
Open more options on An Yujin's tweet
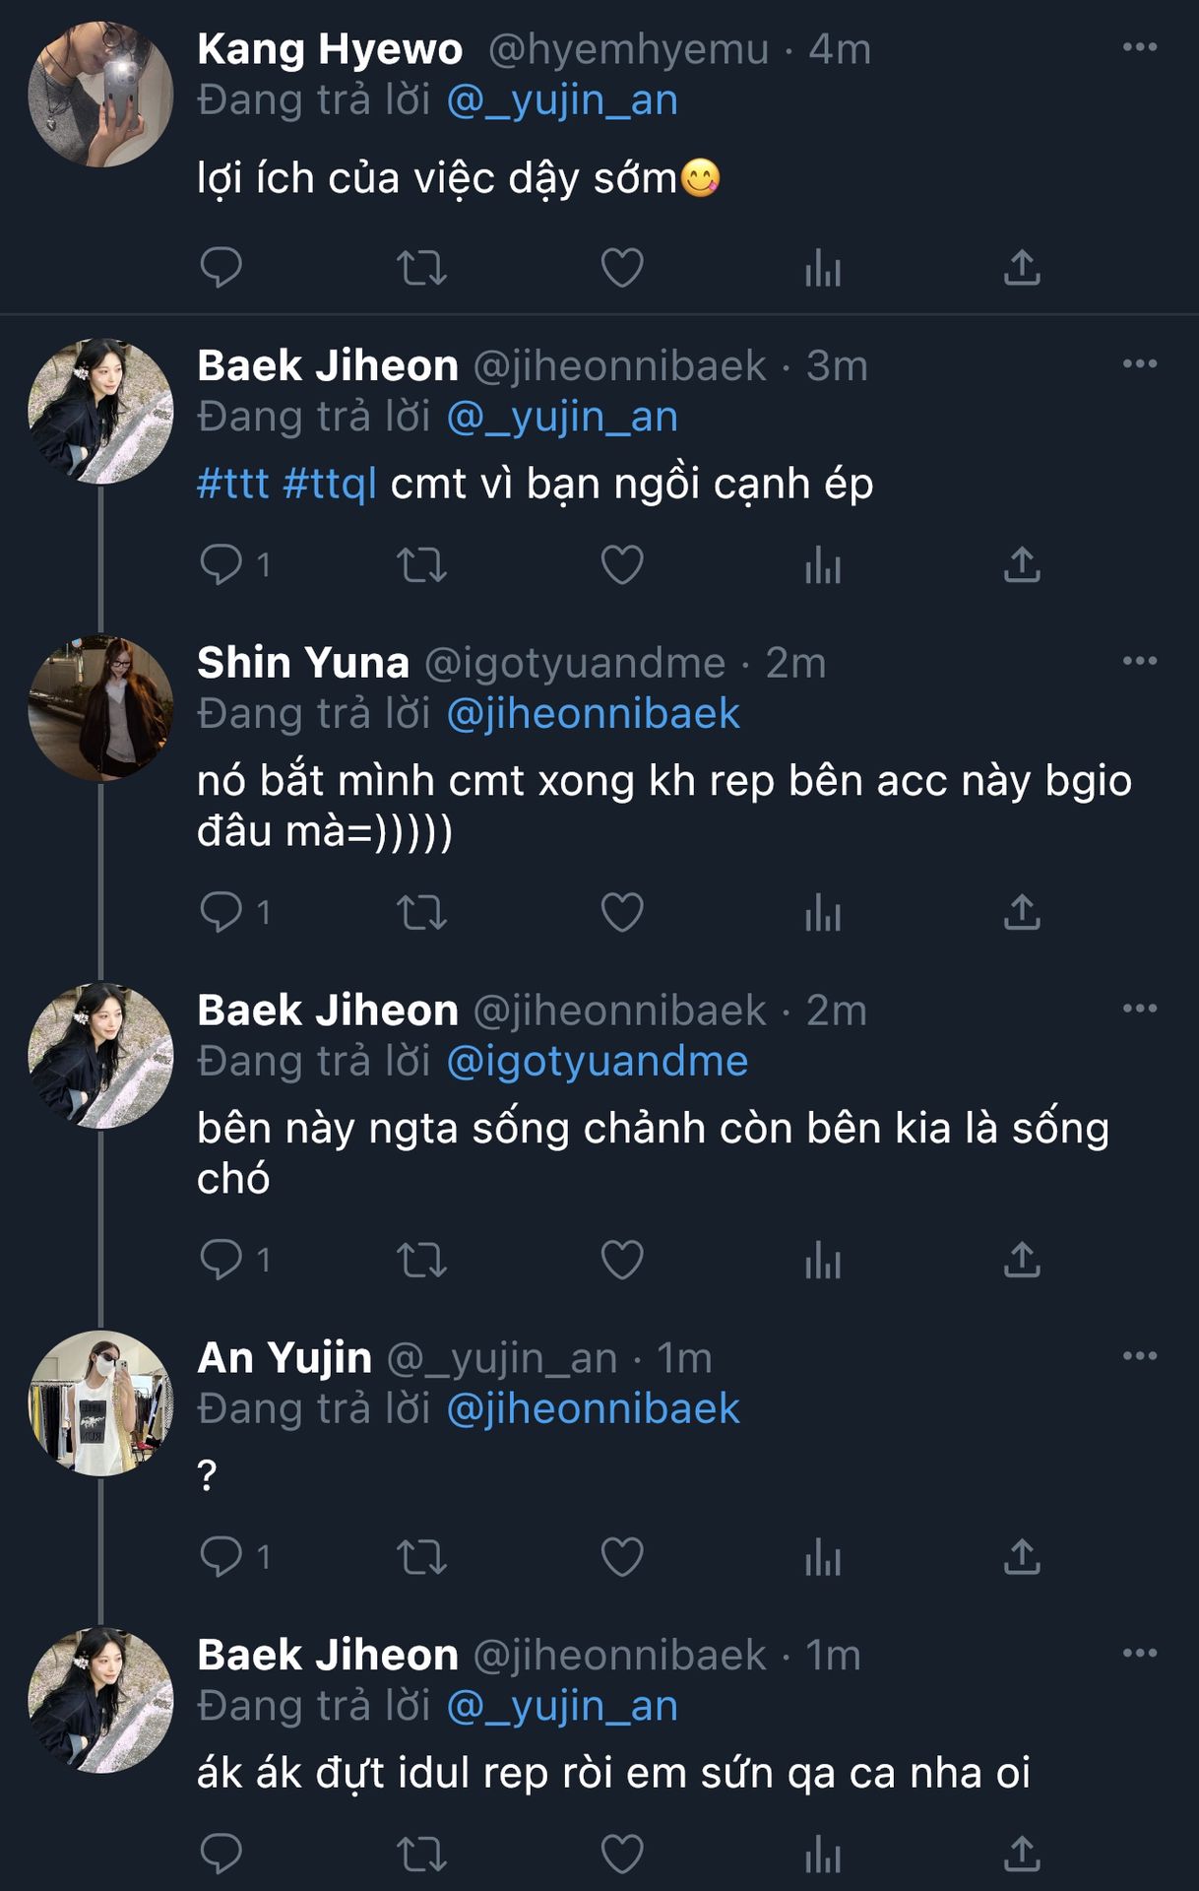(x=1140, y=1356)
